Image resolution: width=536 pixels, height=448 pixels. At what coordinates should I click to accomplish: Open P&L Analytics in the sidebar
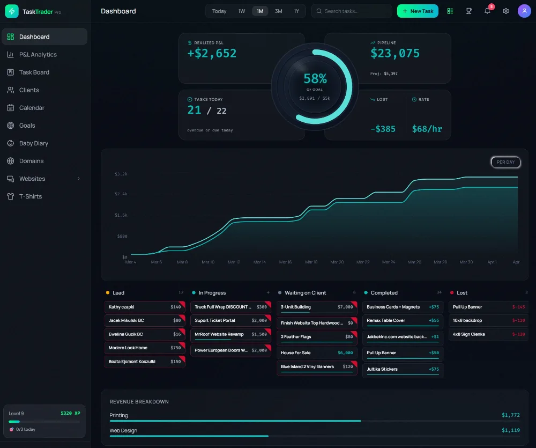tap(38, 55)
